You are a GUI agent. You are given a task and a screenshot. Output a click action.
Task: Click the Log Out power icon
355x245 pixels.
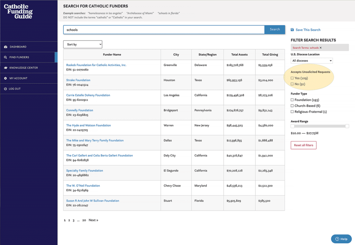tap(6, 89)
